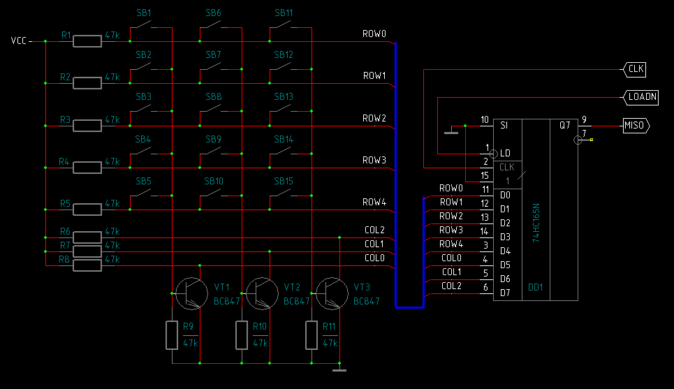
Task: Select the R9 resistor below VT1
Action: (172, 335)
